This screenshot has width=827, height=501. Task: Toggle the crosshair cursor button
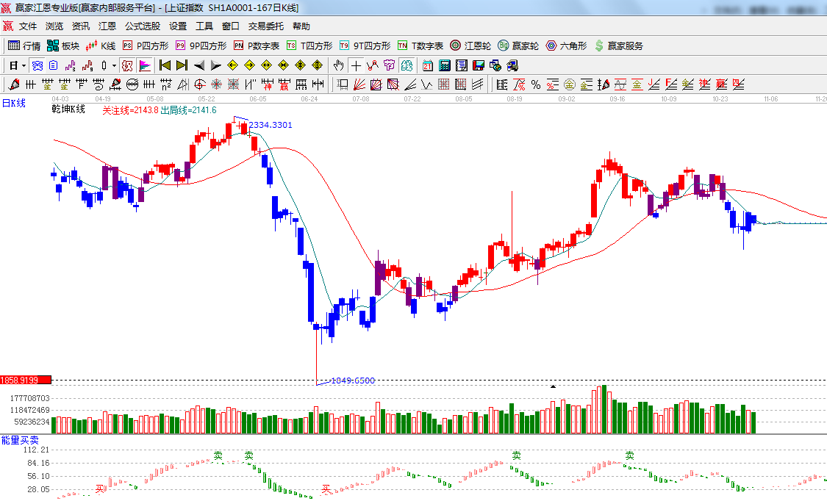coord(356,65)
